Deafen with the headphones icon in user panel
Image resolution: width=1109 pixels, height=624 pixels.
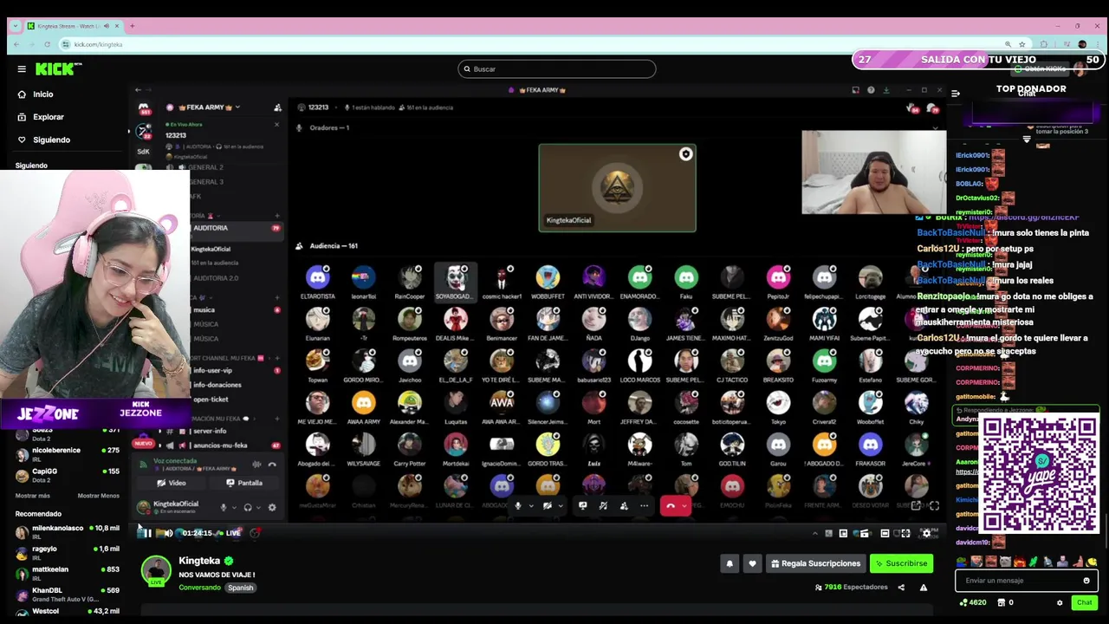248,507
